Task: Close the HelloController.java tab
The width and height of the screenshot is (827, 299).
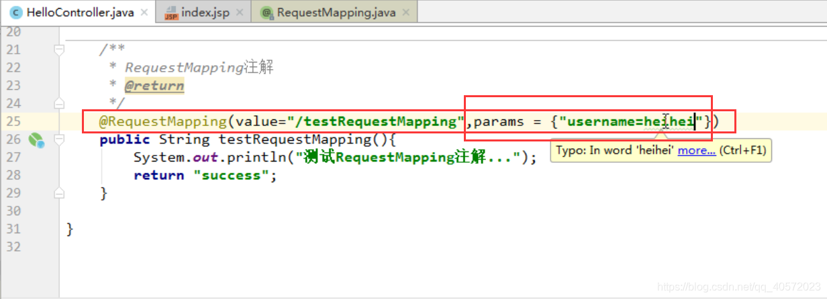Action: [x=144, y=13]
